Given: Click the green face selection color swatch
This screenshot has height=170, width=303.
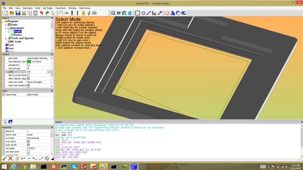Looking at the screenshot, I should pyautogui.click(x=29, y=61).
